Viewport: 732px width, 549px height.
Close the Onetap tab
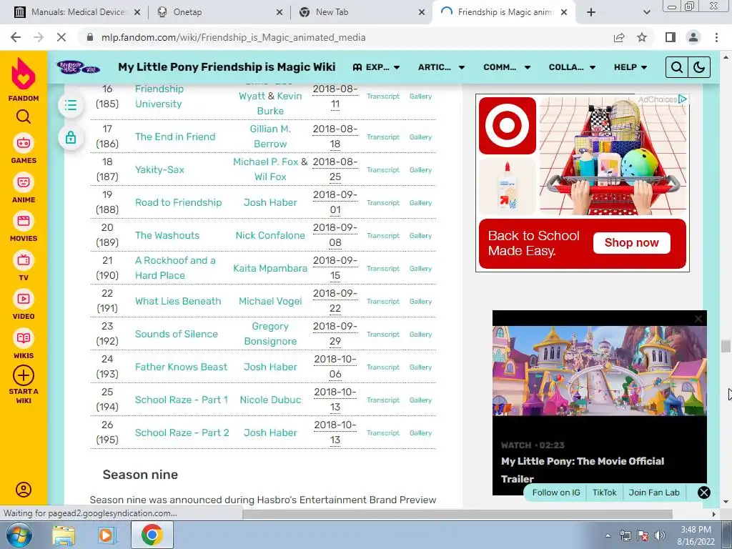pos(280,12)
